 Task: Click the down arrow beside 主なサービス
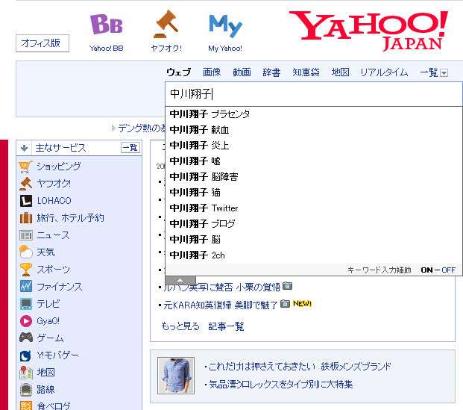coord(25,148)
